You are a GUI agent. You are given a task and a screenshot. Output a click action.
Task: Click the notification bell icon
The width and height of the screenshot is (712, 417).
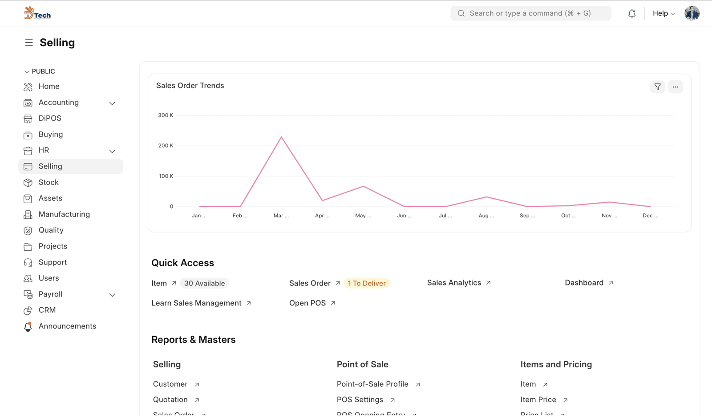pyautogui.click(x=632, y=14)
